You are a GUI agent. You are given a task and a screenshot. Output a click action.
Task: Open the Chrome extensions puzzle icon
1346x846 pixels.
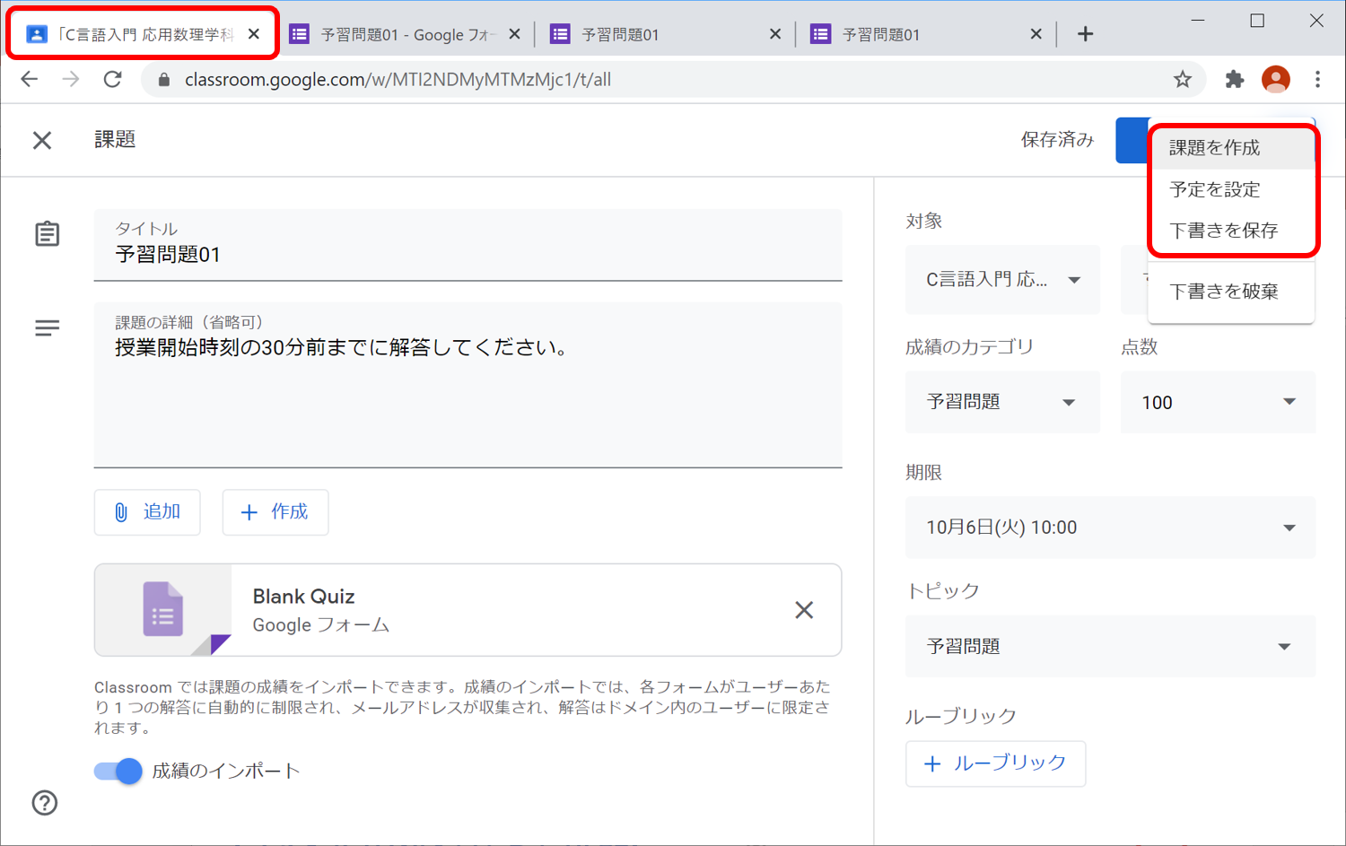(1235, 79)
